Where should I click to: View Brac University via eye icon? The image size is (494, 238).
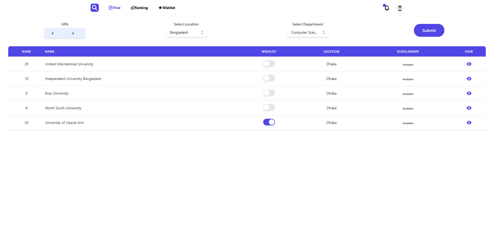point(469,93)
